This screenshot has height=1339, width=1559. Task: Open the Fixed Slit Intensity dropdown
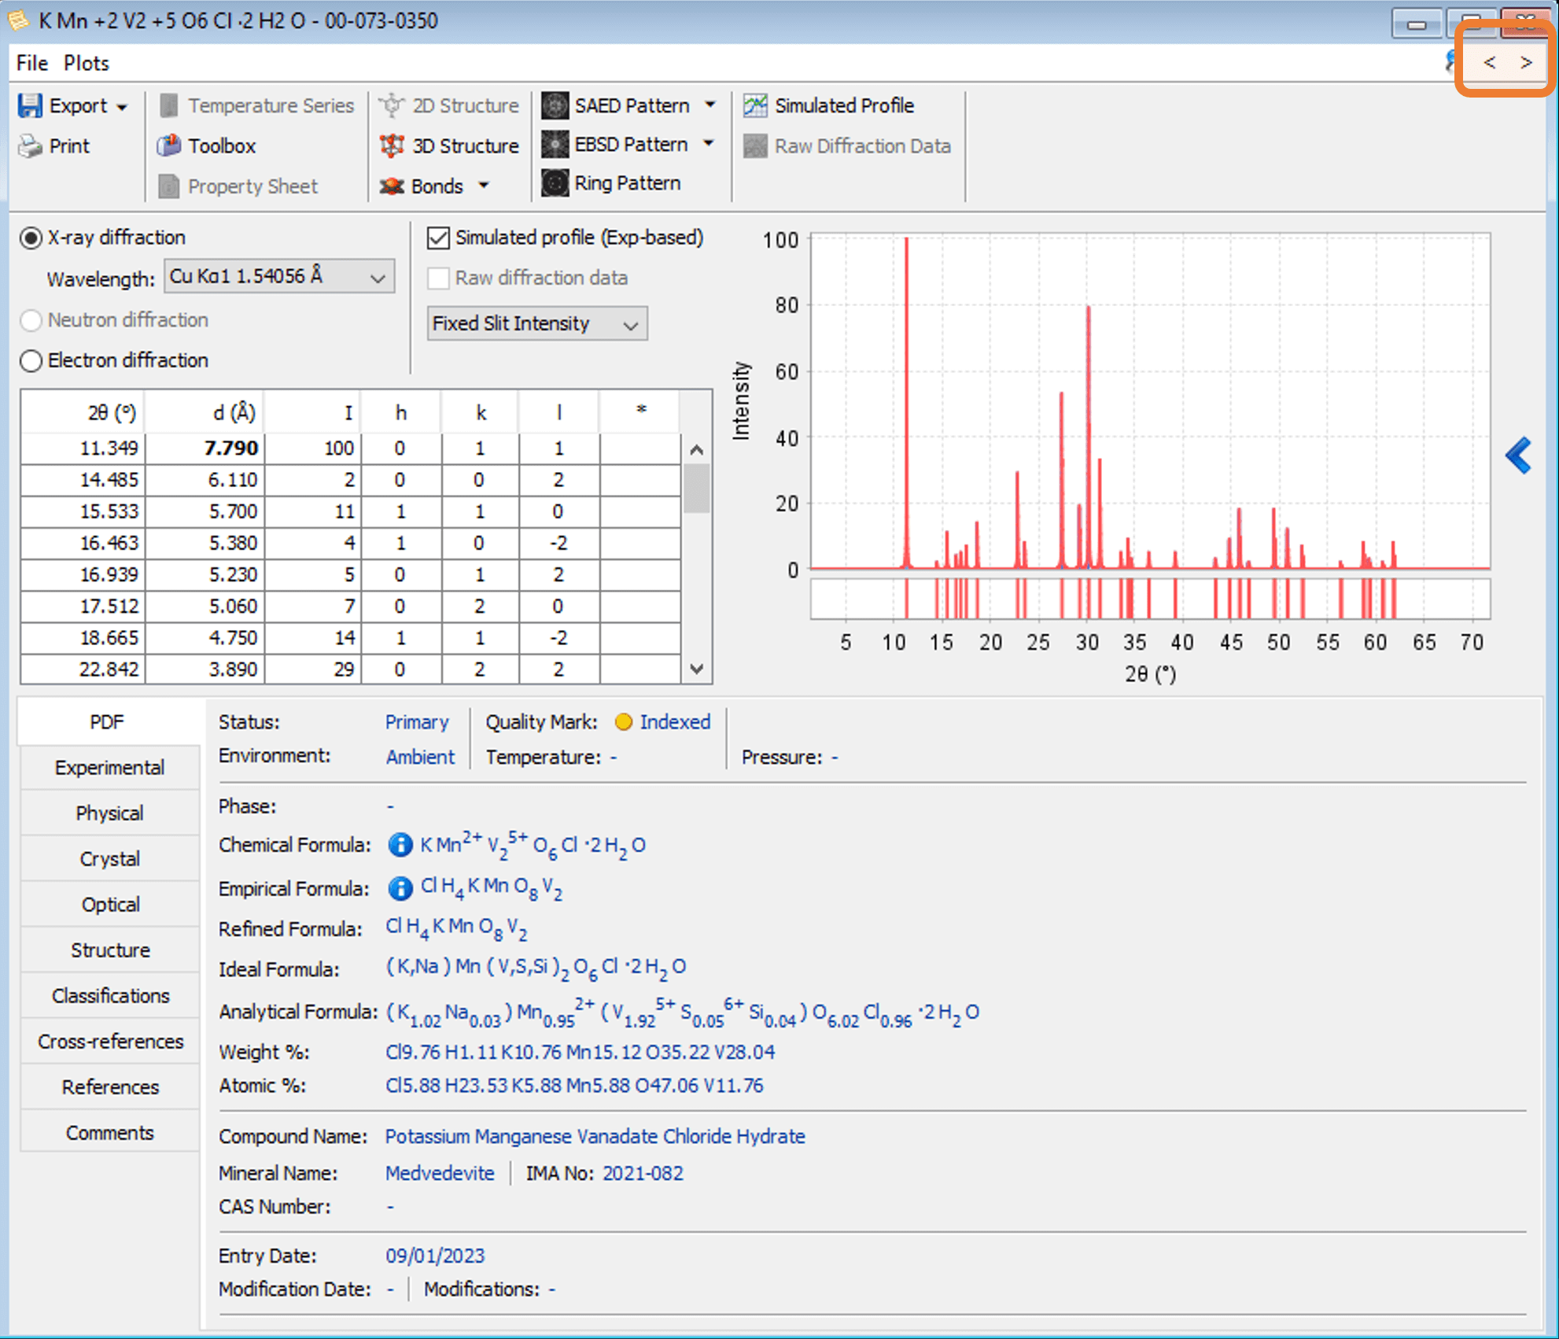(x=537, y=324)
